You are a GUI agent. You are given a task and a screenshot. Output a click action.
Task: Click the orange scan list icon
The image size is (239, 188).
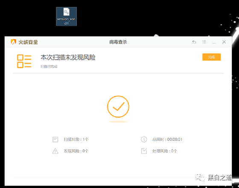[x=24, y=61]
